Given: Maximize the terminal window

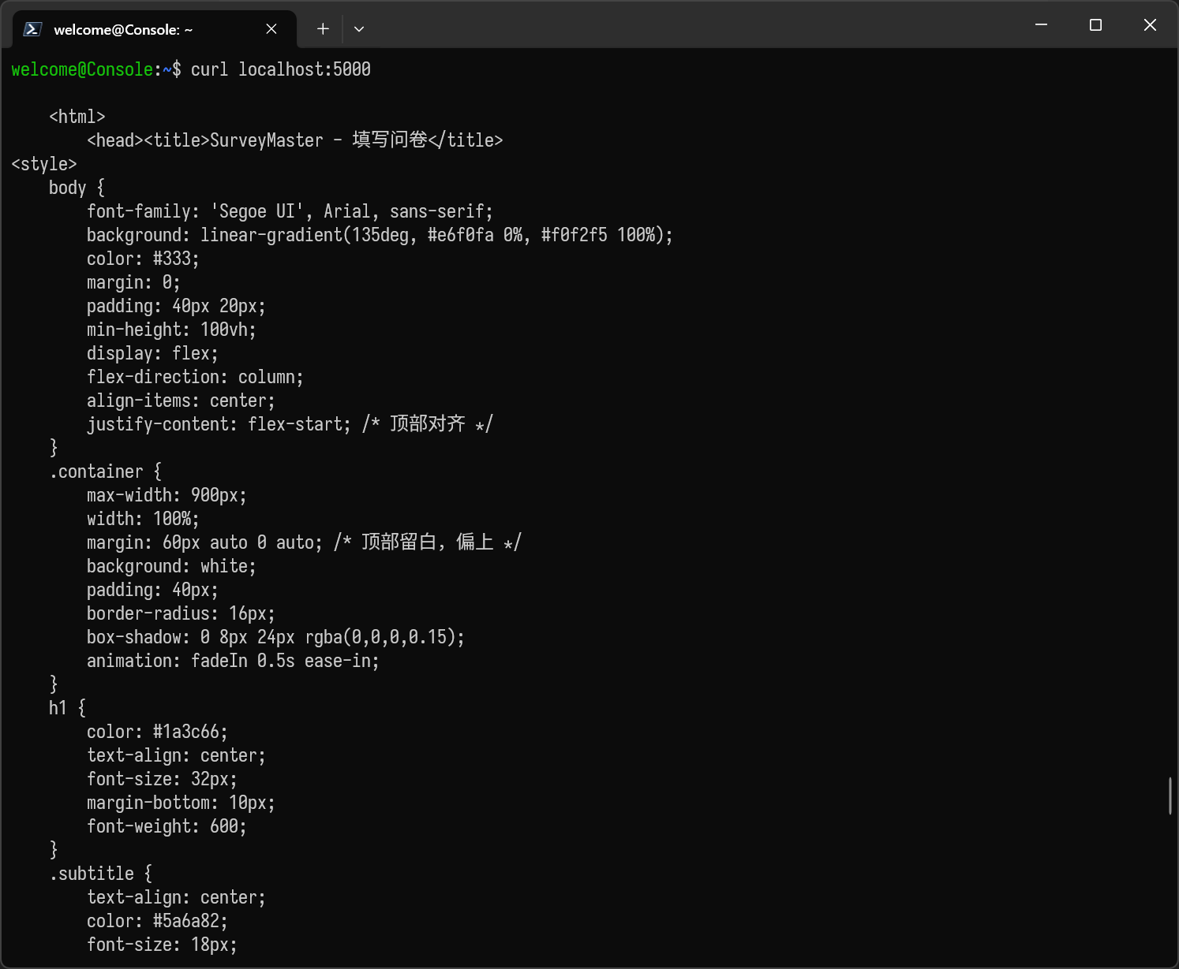Looking at the screenshot, I should point(1095,25).
